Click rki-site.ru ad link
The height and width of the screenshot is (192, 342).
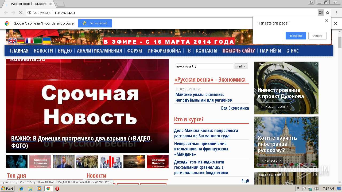[x=270, y=160]
